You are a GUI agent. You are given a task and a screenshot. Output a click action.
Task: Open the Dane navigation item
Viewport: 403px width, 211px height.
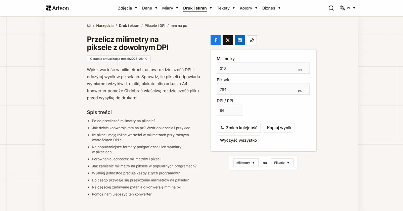pos(147,8)
